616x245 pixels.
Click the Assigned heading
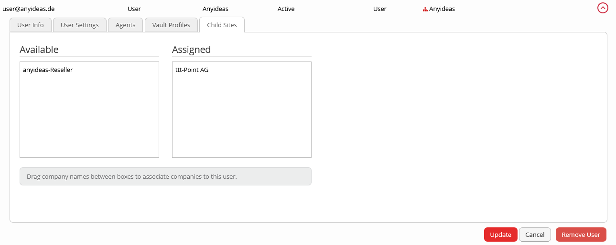click(191, 50)
